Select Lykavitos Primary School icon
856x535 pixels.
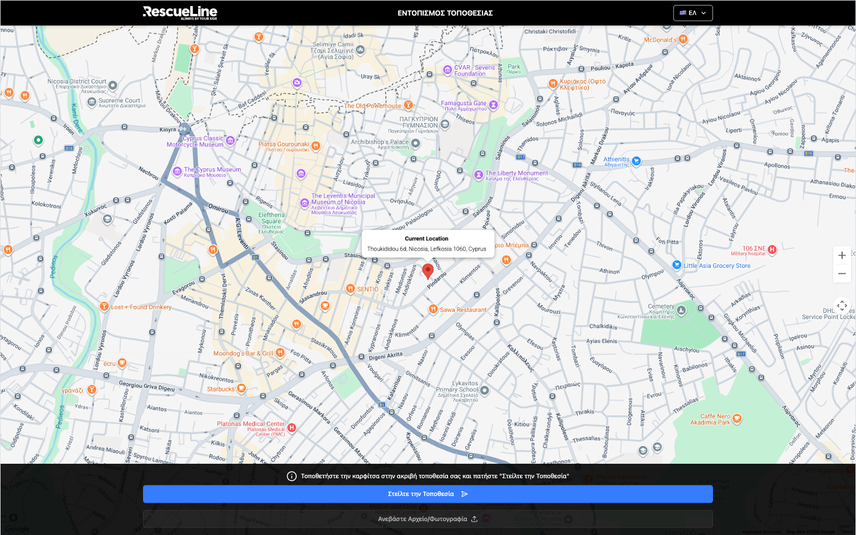484,390
